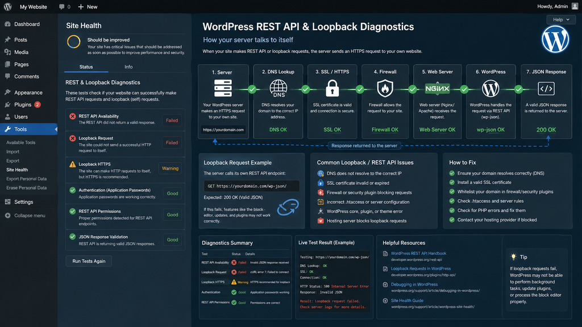Click Good badge for JSON Response Validation
Screen dimensions: 582x327
172,240
